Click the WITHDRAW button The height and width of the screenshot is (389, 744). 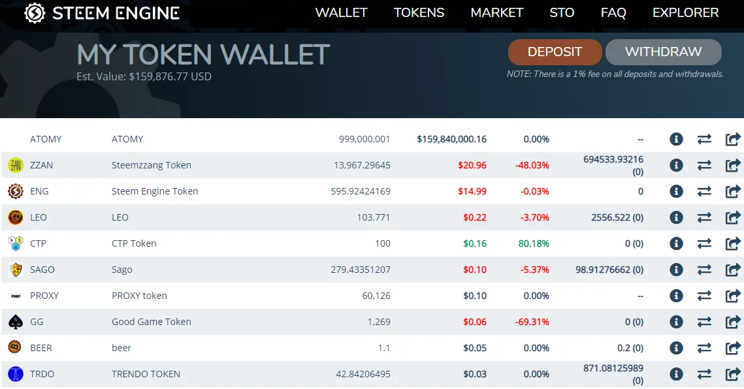tap(664, 52)
